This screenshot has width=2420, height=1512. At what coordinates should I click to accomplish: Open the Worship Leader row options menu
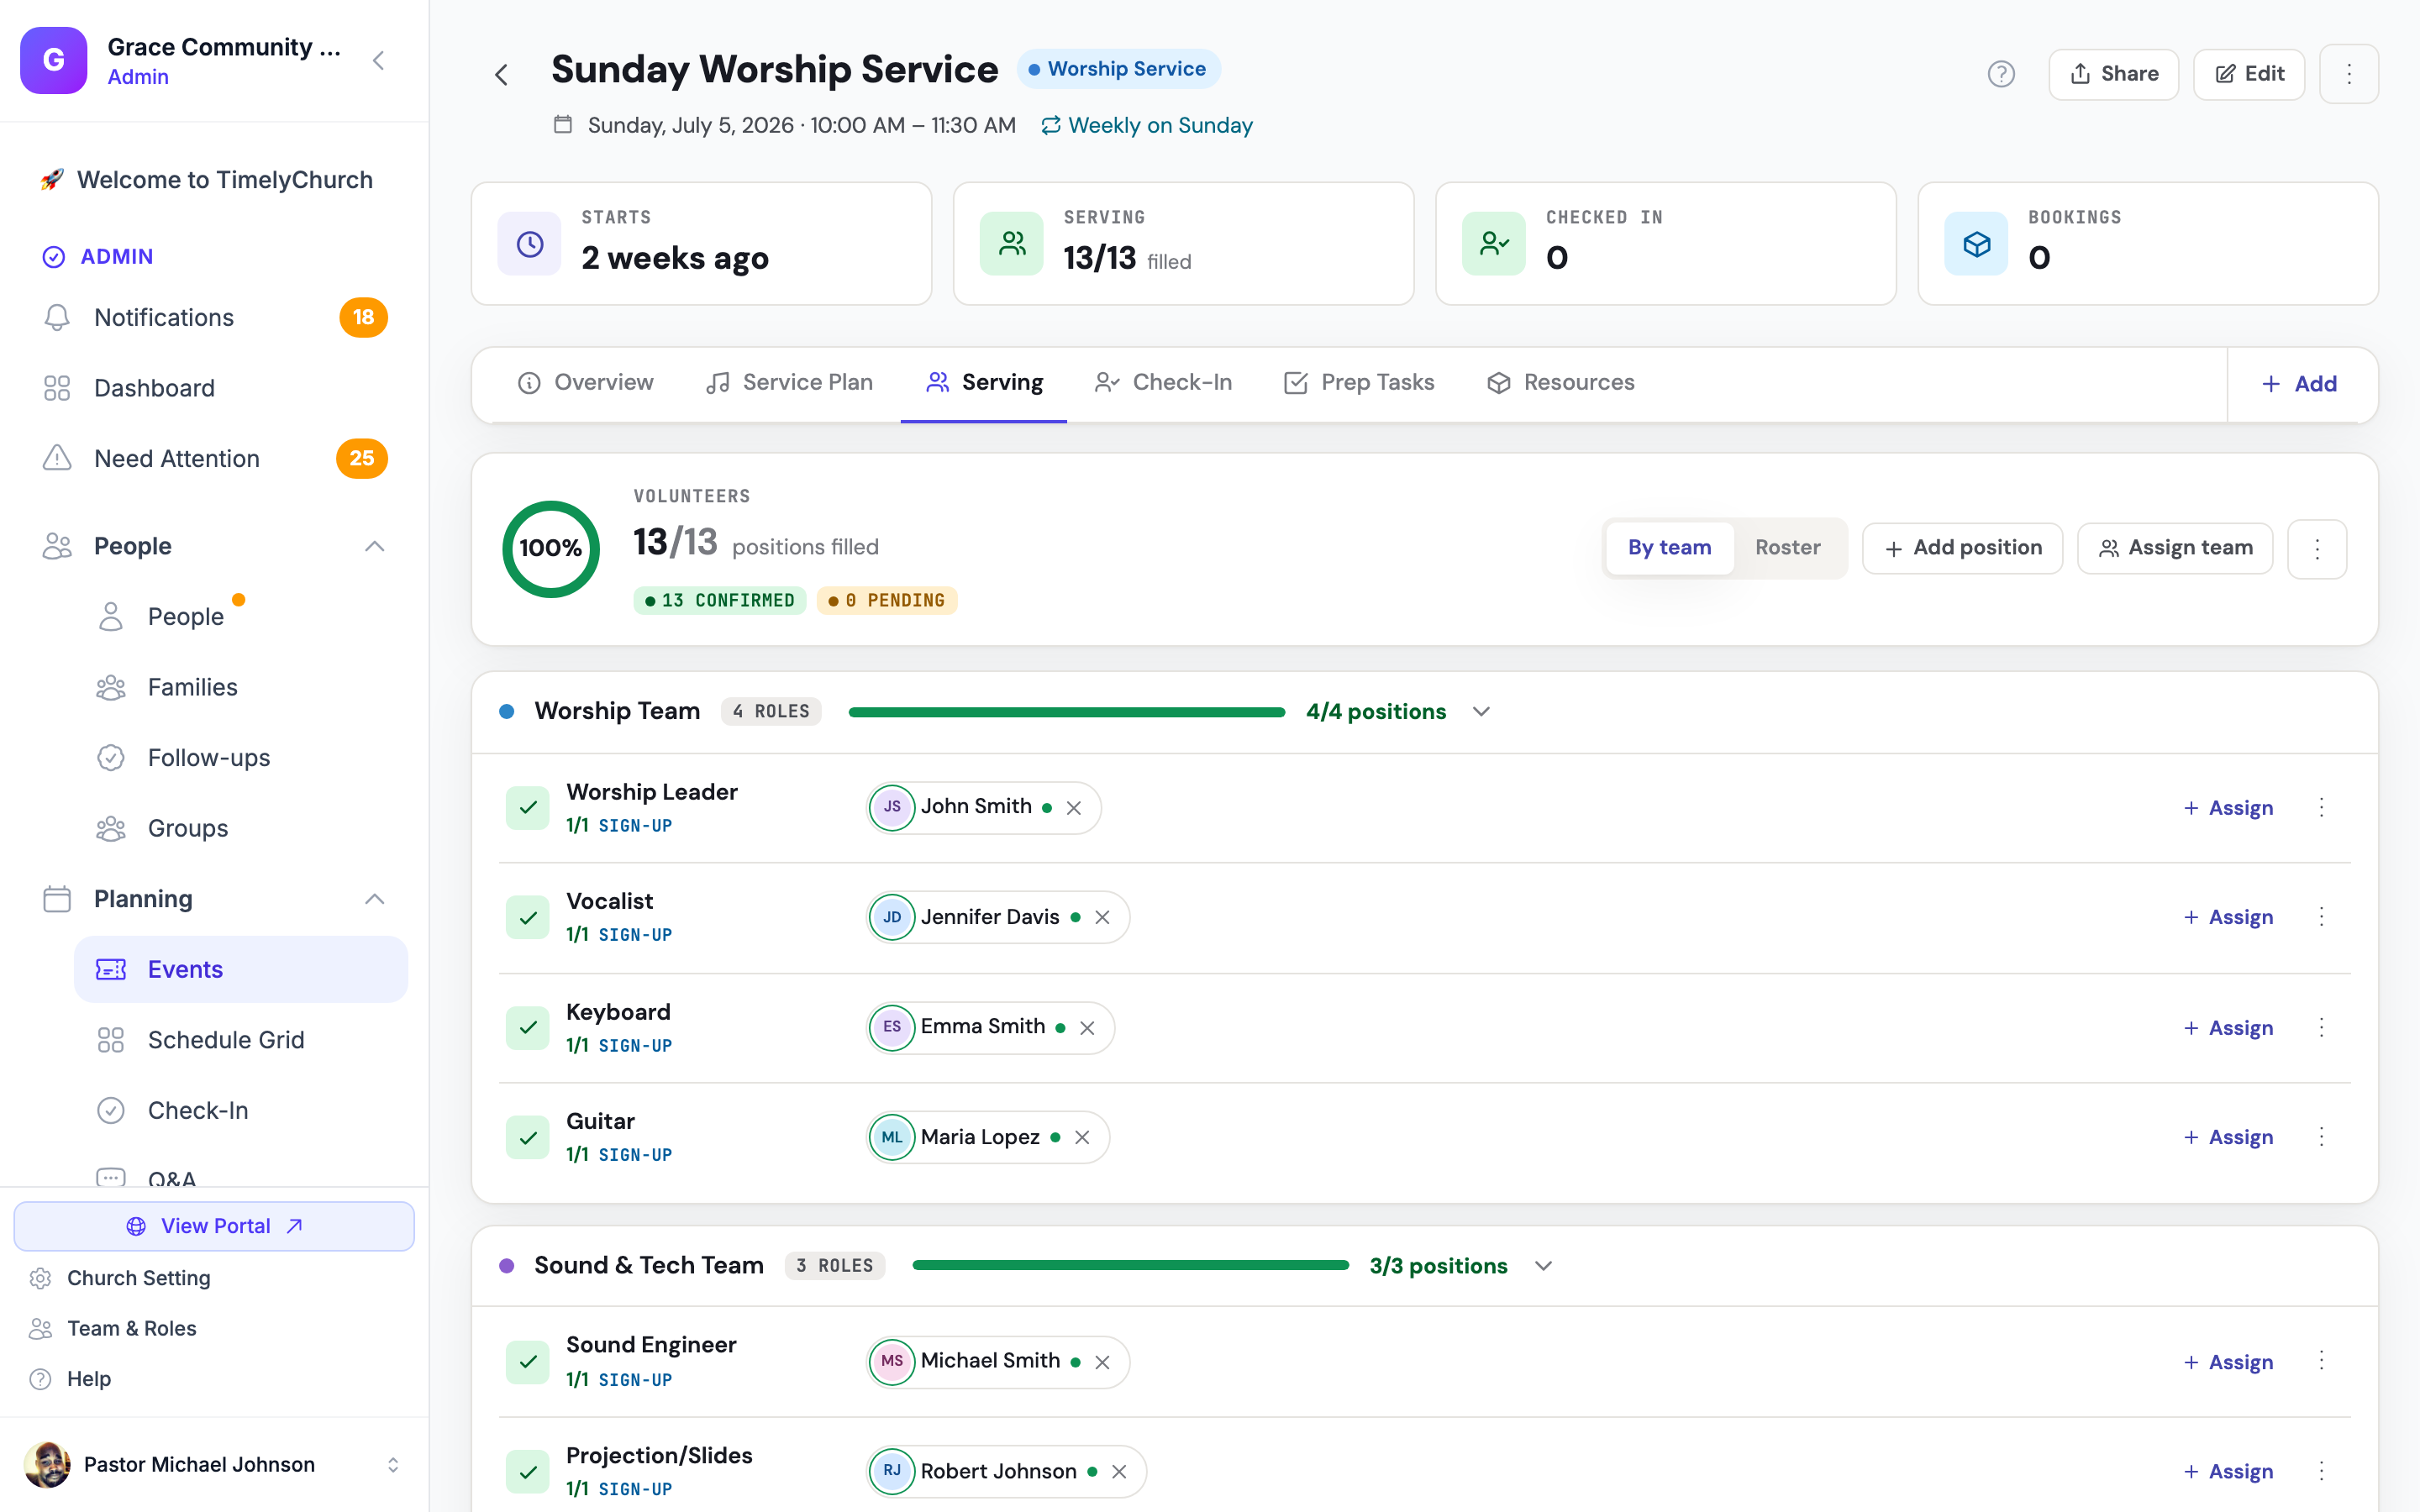click(2322, 808)
